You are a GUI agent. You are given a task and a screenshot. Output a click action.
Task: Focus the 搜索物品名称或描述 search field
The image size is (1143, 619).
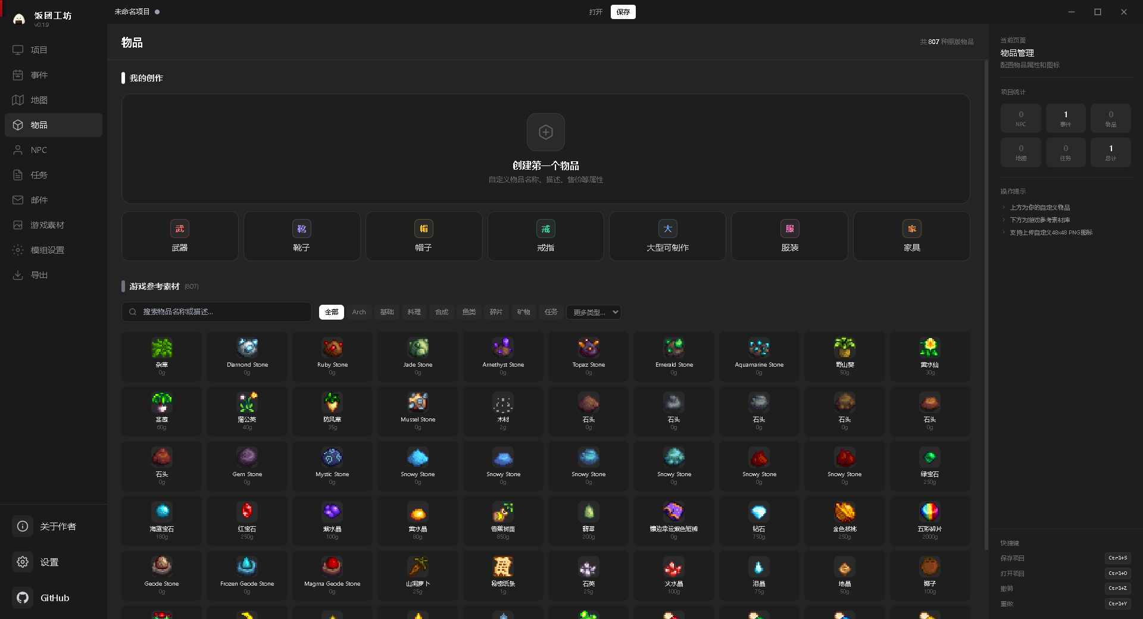pos(217,312)
